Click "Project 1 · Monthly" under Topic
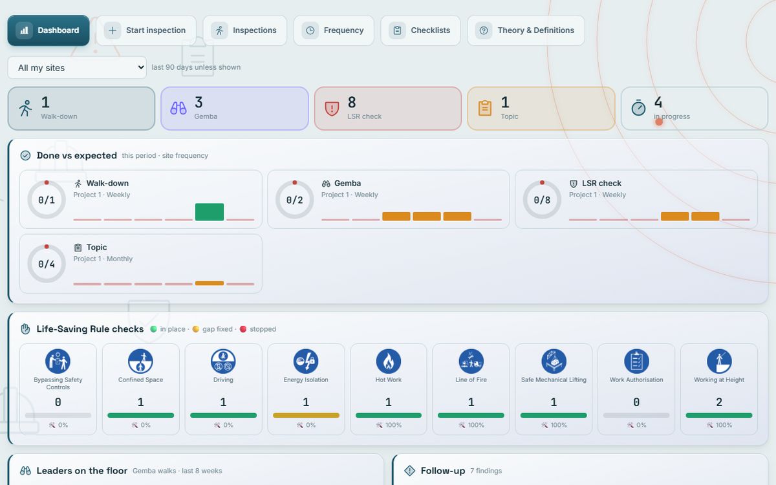Screen dimensions: 776x485 [103, 259]
